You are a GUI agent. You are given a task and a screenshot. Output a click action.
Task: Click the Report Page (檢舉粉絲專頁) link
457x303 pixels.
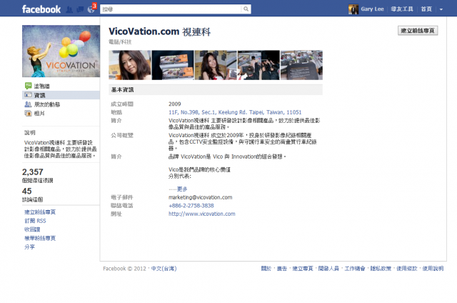[40, 238]
